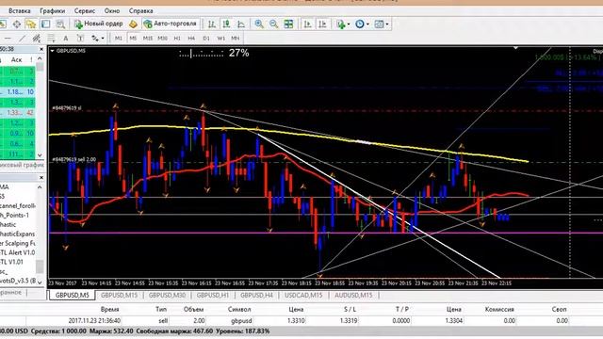Select the M15 timeframe button
The image size is (603, 339).
(148, 38)
